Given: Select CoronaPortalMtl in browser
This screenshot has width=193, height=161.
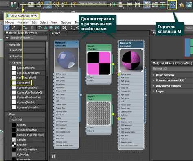Looking at the screenshot, I should point(27,88).
